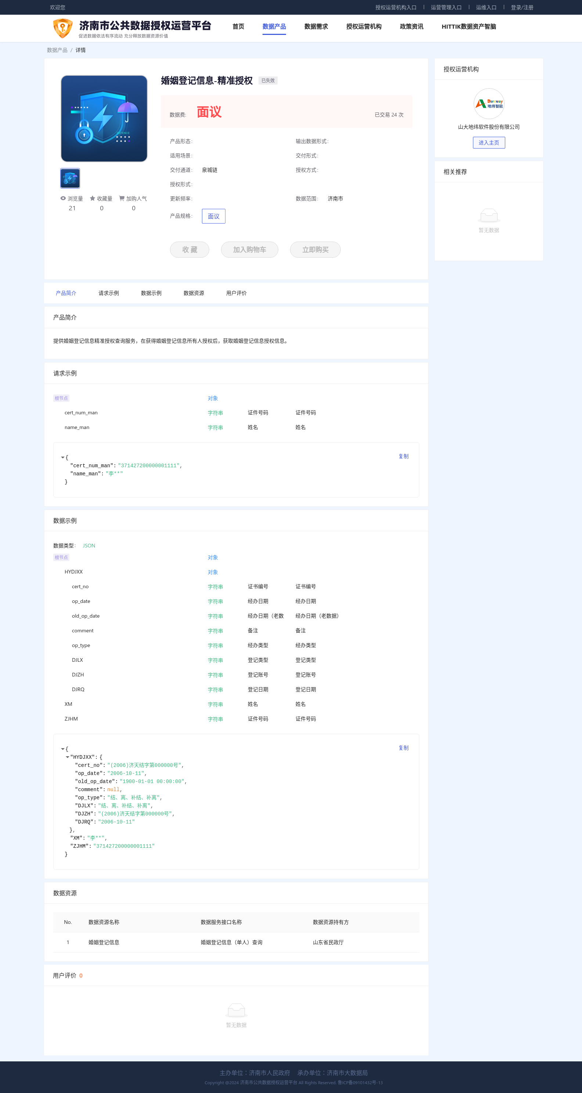Open 授权运营机构 in the main navigation
Screen dimensions: 582x1093
click(x=364, y=26)
